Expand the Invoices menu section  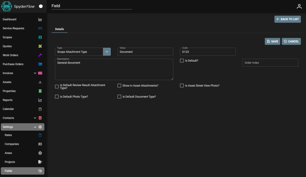35,73
